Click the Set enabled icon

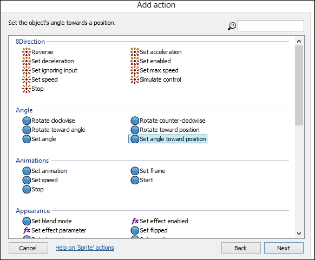coord(135,61)
